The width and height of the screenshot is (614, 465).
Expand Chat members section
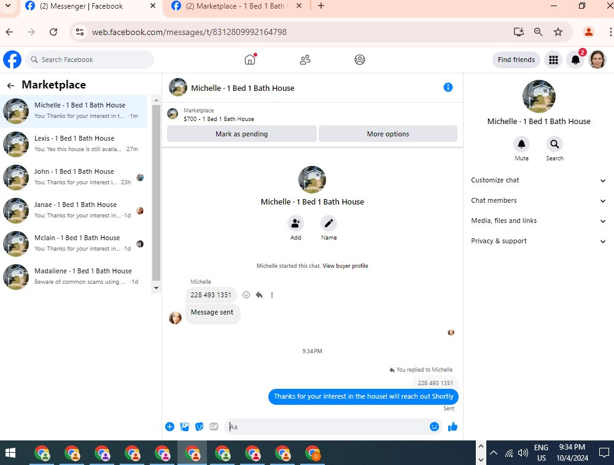tap(538, 201)
